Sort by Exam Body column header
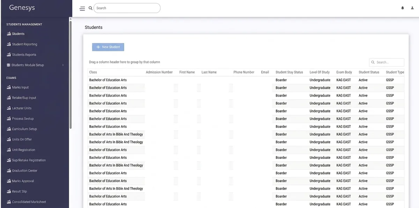 click(x=344, y=72)
